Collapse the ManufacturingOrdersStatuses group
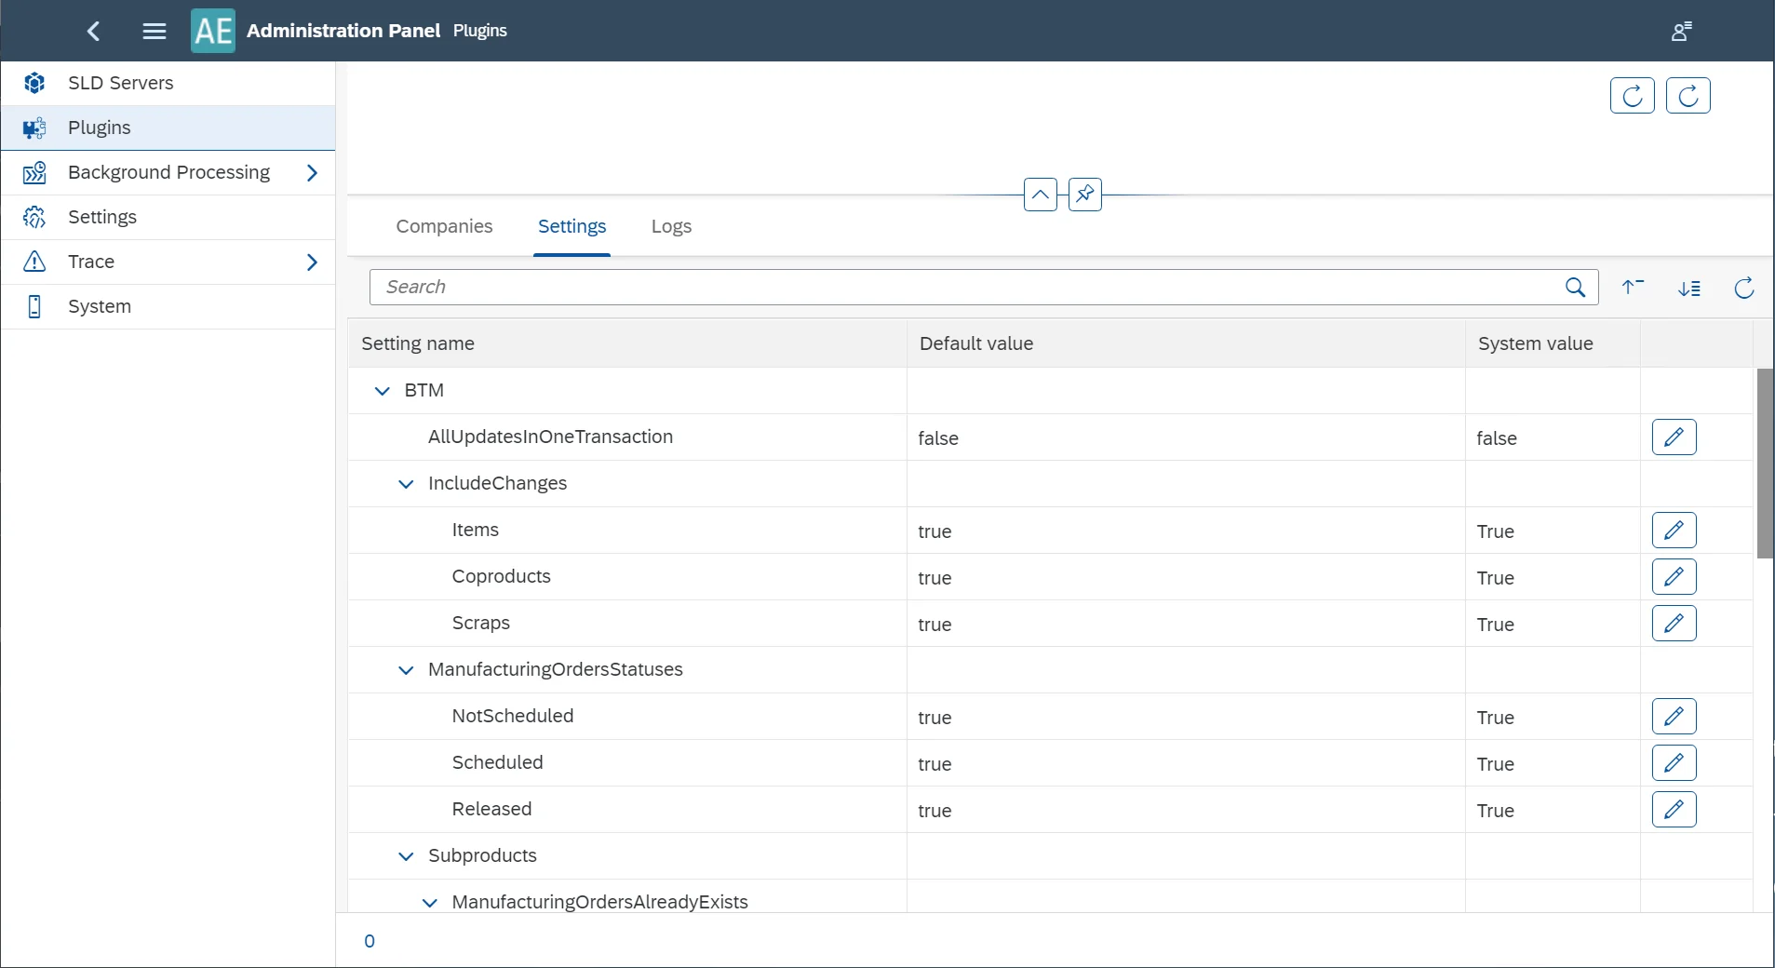Screen dimensions: 1775x968 pos(406,670)
